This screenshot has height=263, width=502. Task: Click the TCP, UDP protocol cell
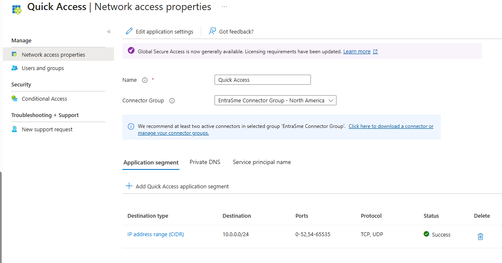[372, 234]
